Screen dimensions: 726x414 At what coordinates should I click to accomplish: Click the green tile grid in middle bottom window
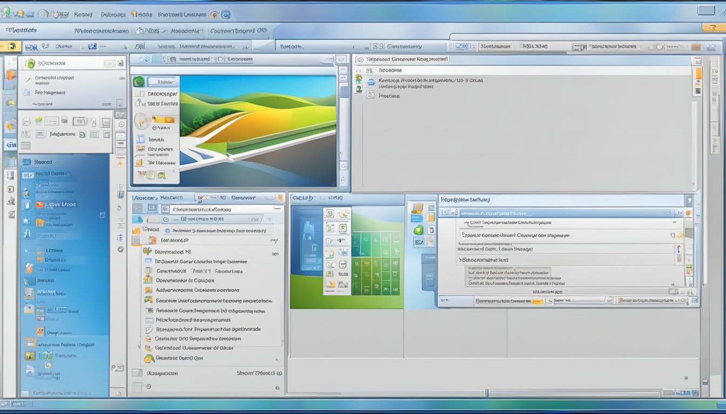376,263
